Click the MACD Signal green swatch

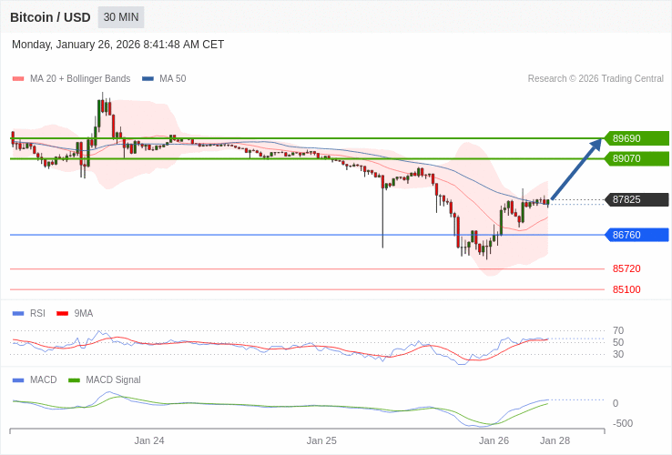pos(74,380)
